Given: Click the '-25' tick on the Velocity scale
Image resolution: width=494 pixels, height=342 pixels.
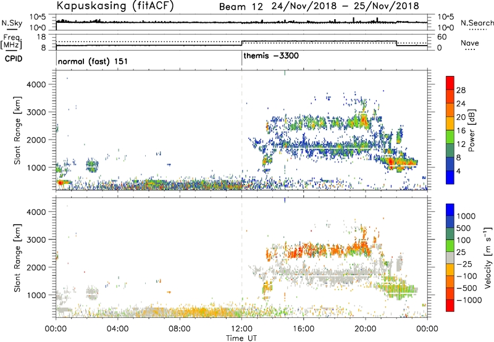Looking at the screenshot, I should click(466, 264).
